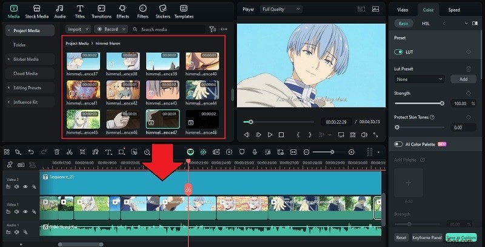Image resolution: width=485 pixels, height=247 pixels.
Task: Open the Transitions tab
Action: click(101, 12)
